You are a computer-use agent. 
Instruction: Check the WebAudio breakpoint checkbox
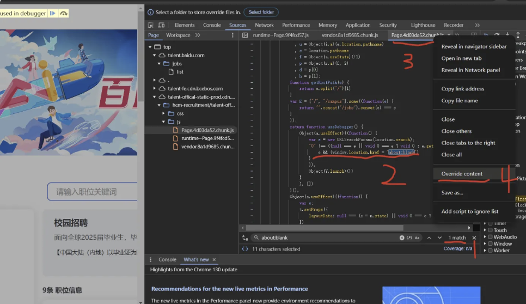(491, 237)
